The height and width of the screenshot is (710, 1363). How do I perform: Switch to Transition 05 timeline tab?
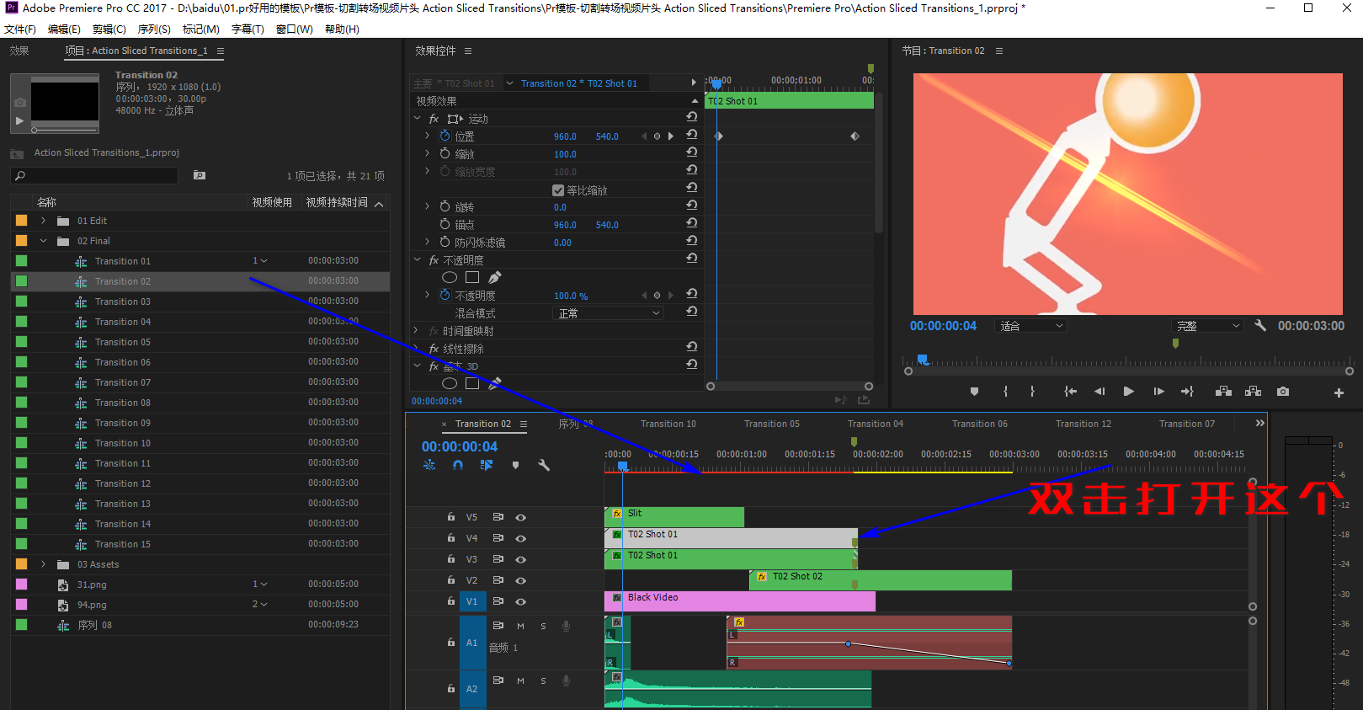coord(771,424)
